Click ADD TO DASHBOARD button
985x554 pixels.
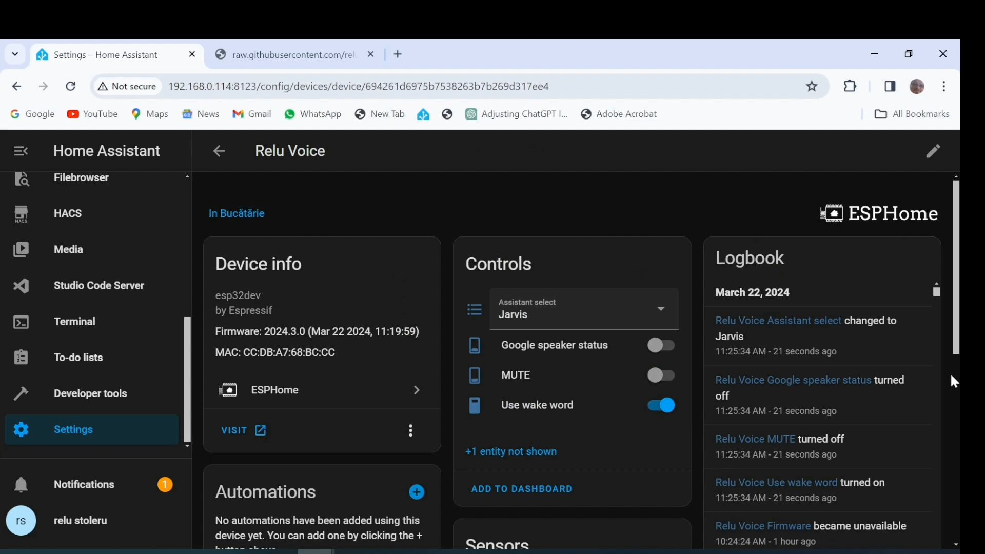[x=522, y=489]
